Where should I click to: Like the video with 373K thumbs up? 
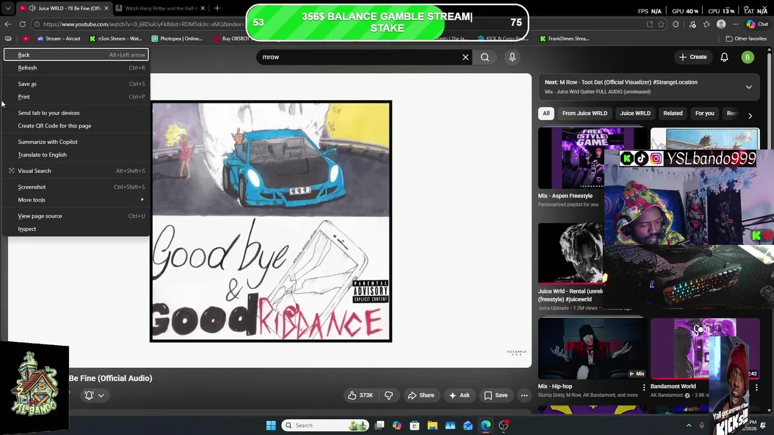[x=360, y=395]
